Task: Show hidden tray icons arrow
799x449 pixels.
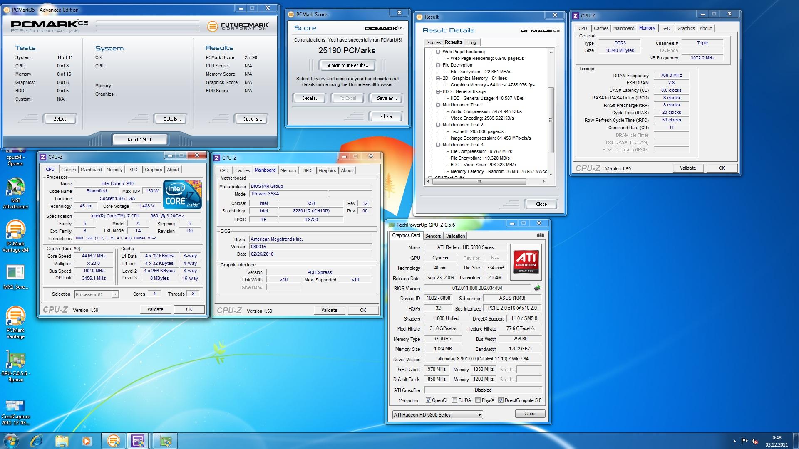Action: (735, 441)
